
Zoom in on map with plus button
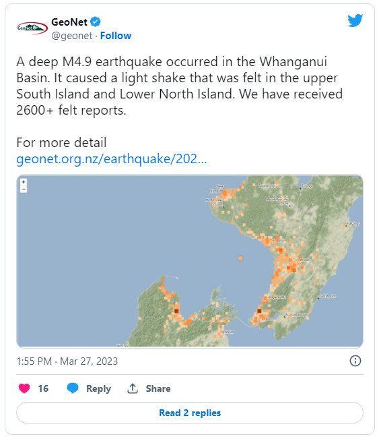24,182
